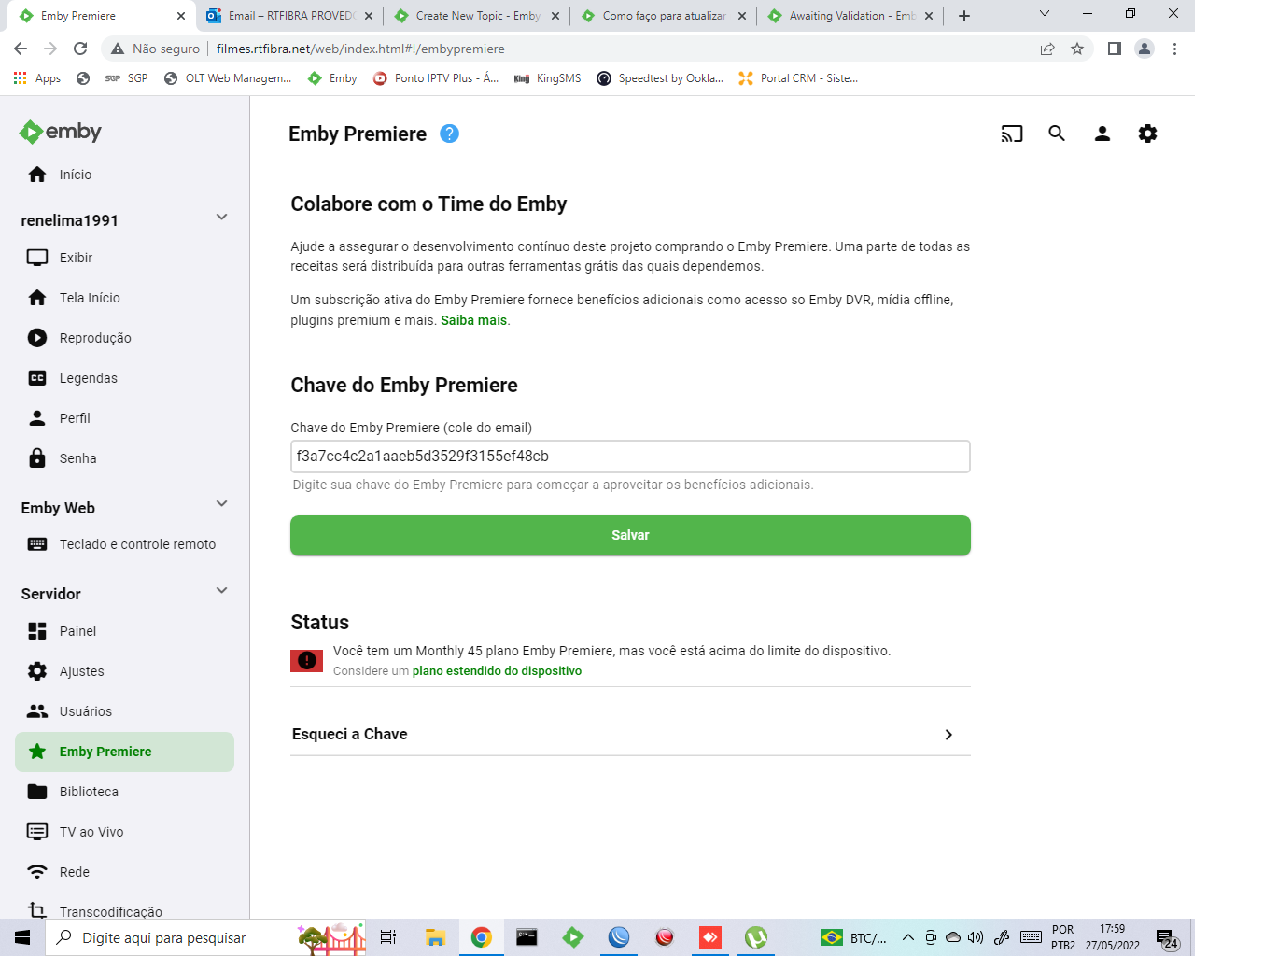The image size is (1264, 956).
Task: Open the tab search dropdown
Action: (x=1045, y=14)
